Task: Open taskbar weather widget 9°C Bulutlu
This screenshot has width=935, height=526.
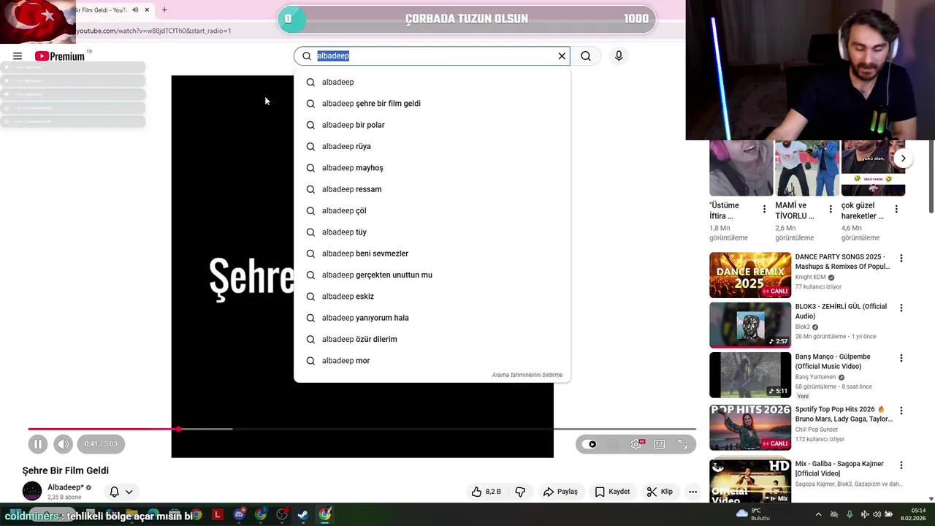Action: [x=752, y=515]
